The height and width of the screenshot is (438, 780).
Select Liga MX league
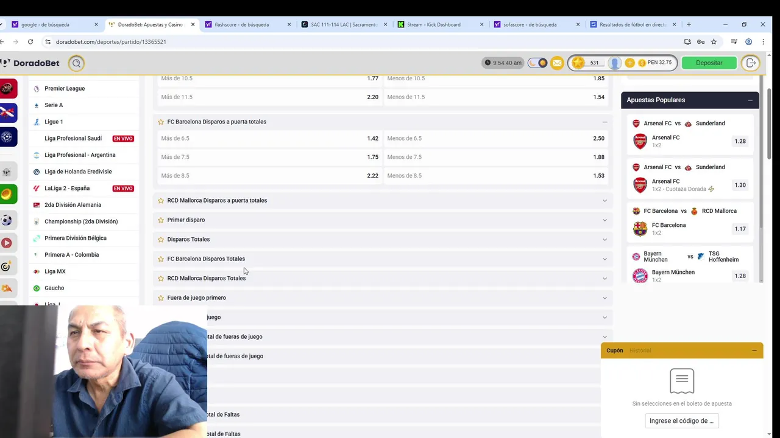[55, 271]
